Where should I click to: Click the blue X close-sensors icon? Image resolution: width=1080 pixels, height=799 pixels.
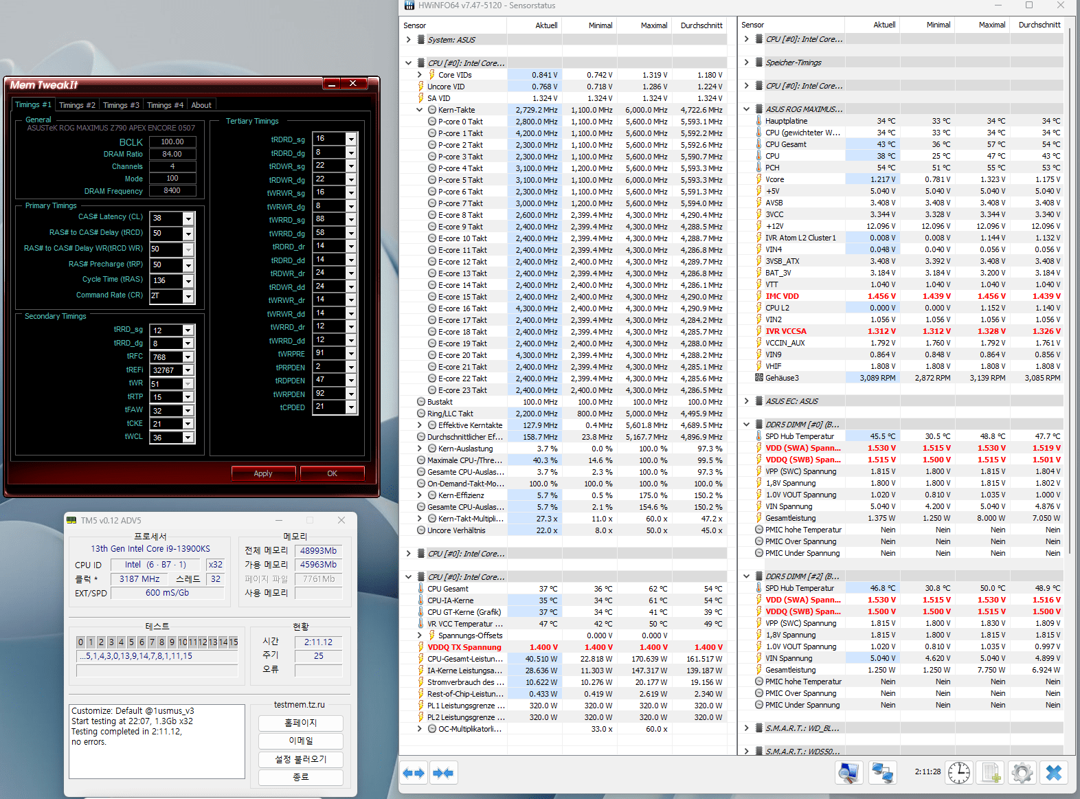tap(1054, 773)
